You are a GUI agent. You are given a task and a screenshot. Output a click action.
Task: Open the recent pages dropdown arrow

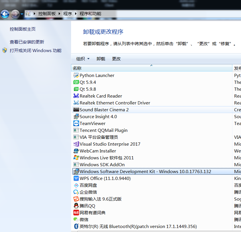(22, 14)
